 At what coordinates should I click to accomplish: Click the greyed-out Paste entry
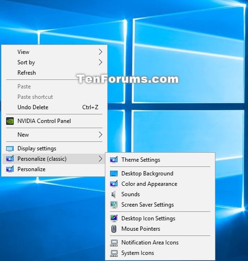pyautogui.click(x=54, y=87)
